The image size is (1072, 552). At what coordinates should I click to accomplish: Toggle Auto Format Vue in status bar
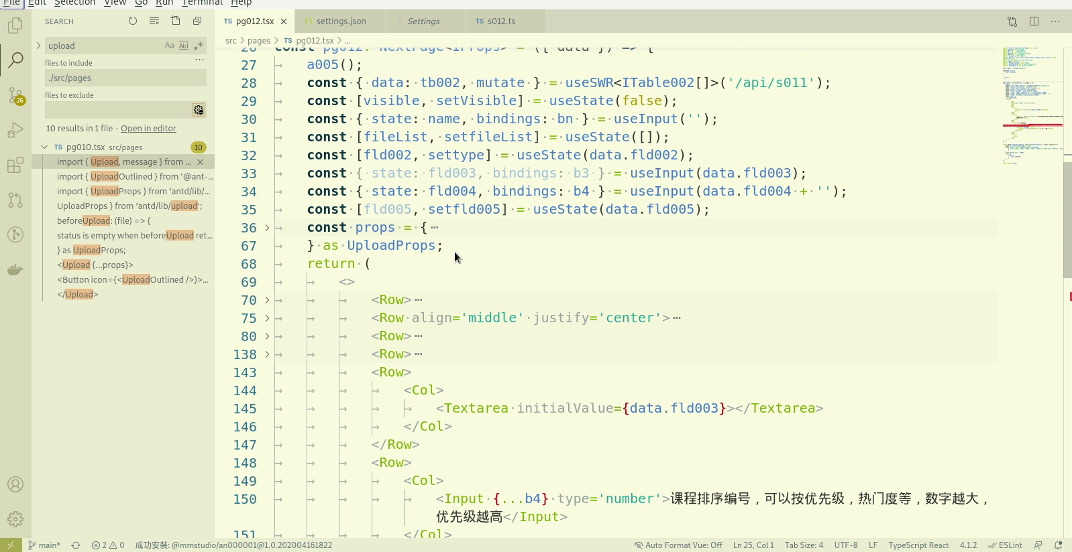pyautogui.click(x=678, y=545)
